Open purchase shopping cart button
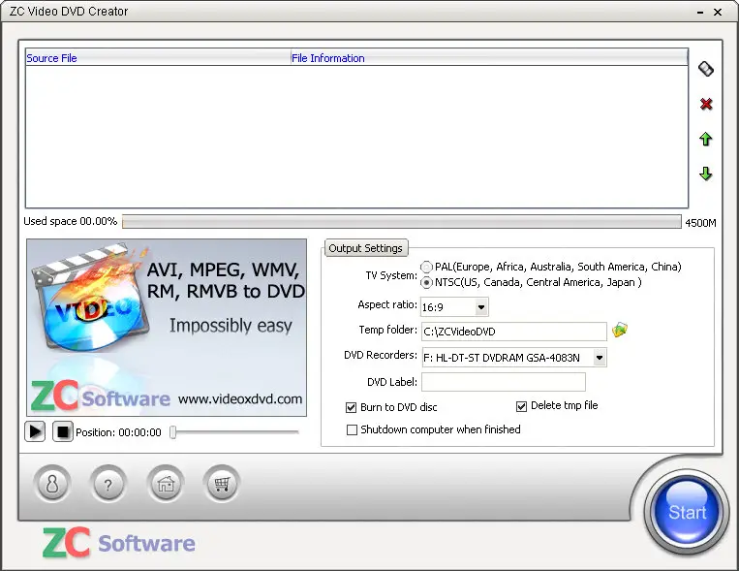Viewport: 739px width, 571px height. (222, 484)
